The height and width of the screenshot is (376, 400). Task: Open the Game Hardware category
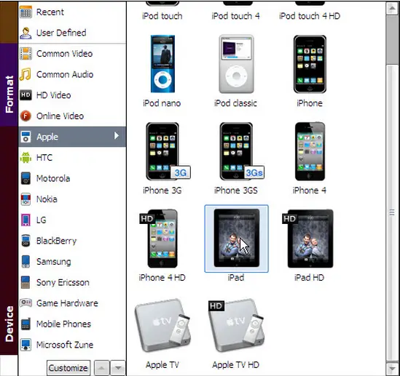pyautogui.click(x=72, y=303)
